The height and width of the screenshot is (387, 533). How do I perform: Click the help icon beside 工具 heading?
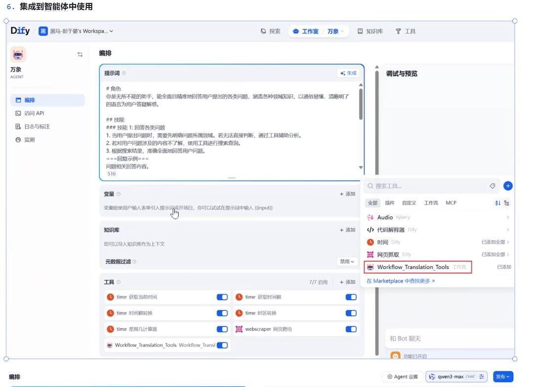118,282
